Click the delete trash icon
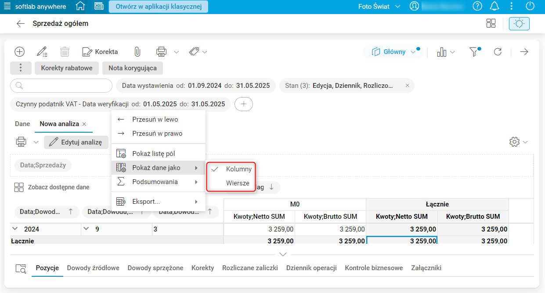 click(65, 52)
